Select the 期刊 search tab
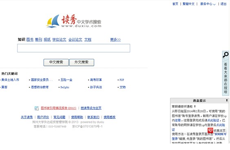Image resolution: width=230 pixels, height=150 pixels. click(39, 39)
